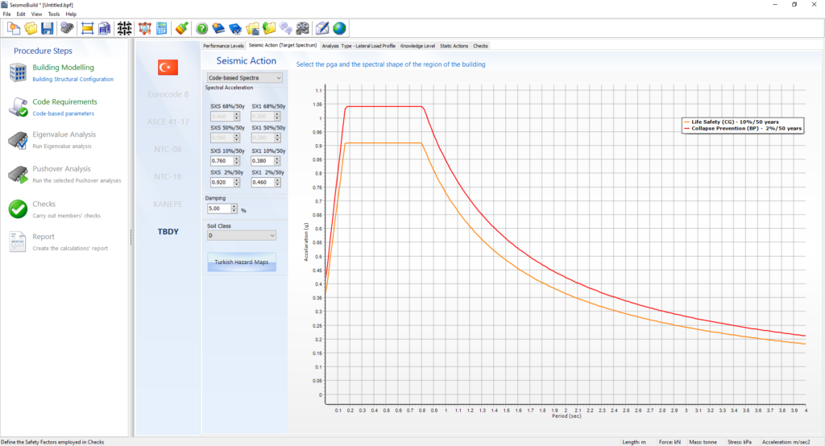Go to the Pushover Analysis procedure step
Image resolution: width=825 pixels, height=446 pixels.
click(61, 169)
